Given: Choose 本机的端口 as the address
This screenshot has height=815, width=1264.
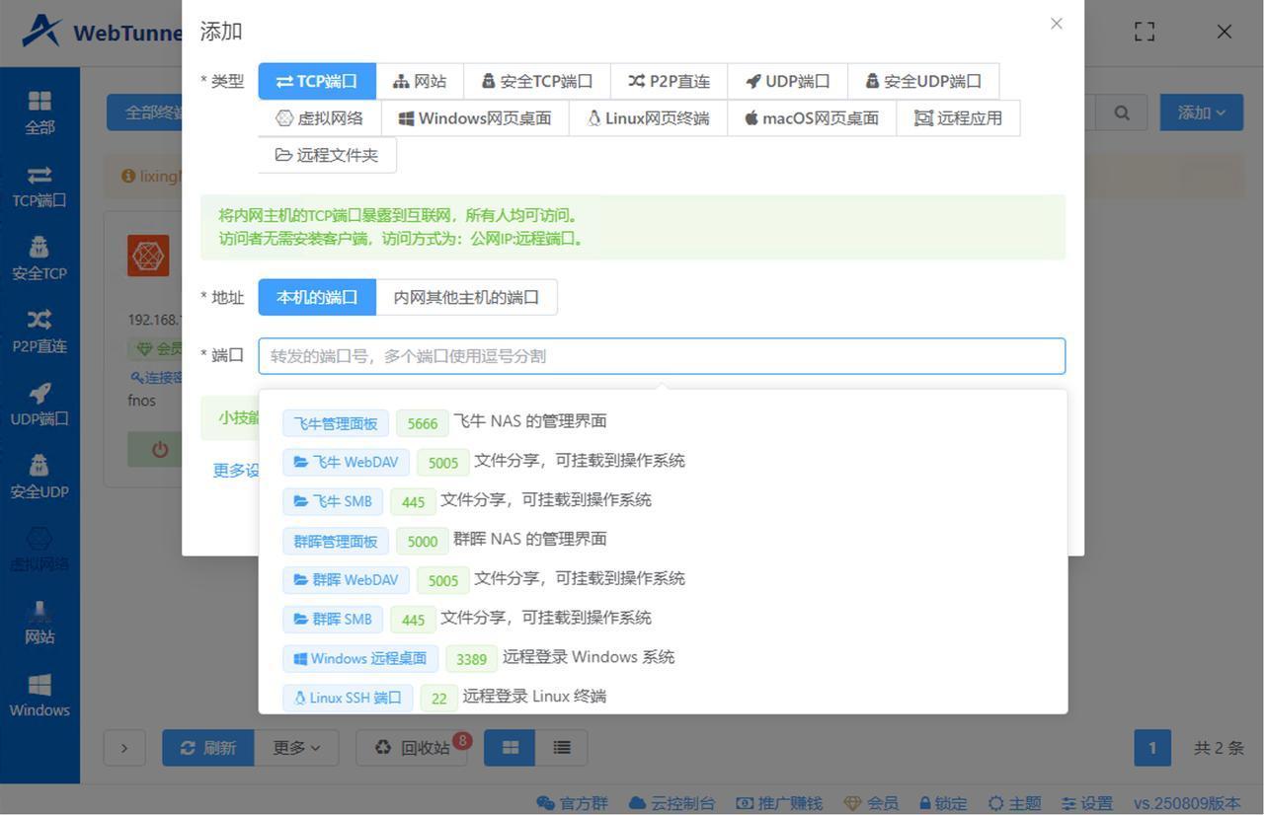Looking at the screenshot, I should 317,297.
